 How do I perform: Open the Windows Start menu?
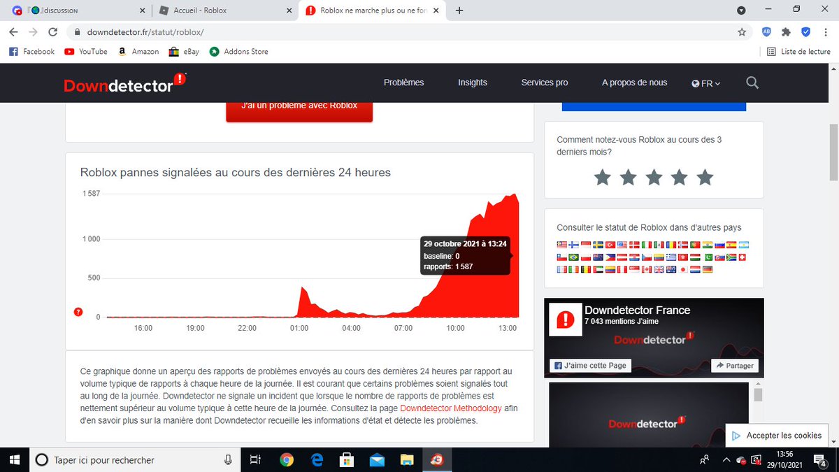tap(13, 459)
